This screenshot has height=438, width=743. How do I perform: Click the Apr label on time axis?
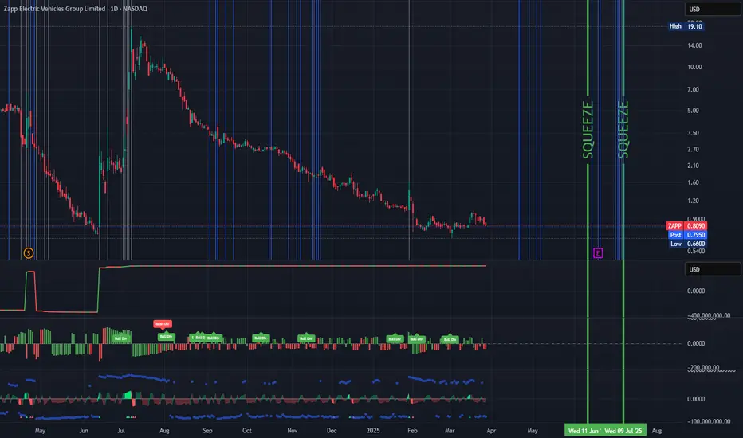coord(491,430)
